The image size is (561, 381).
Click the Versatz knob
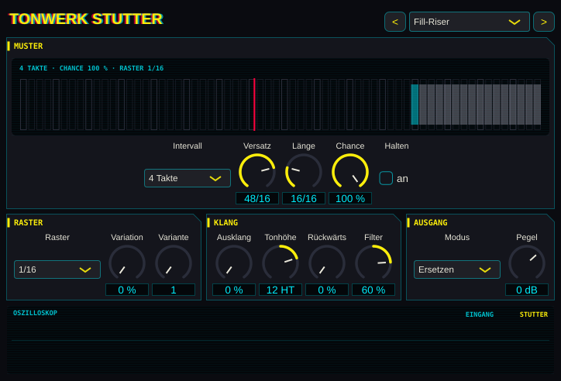tap(257, 172)
